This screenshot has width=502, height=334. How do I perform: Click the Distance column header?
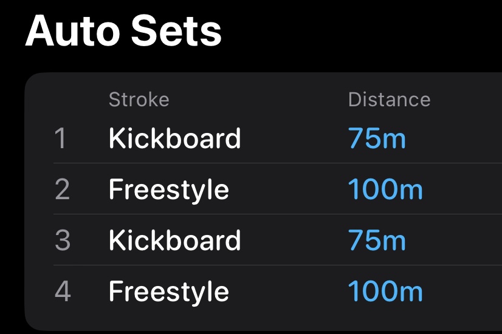pos(389,99)
